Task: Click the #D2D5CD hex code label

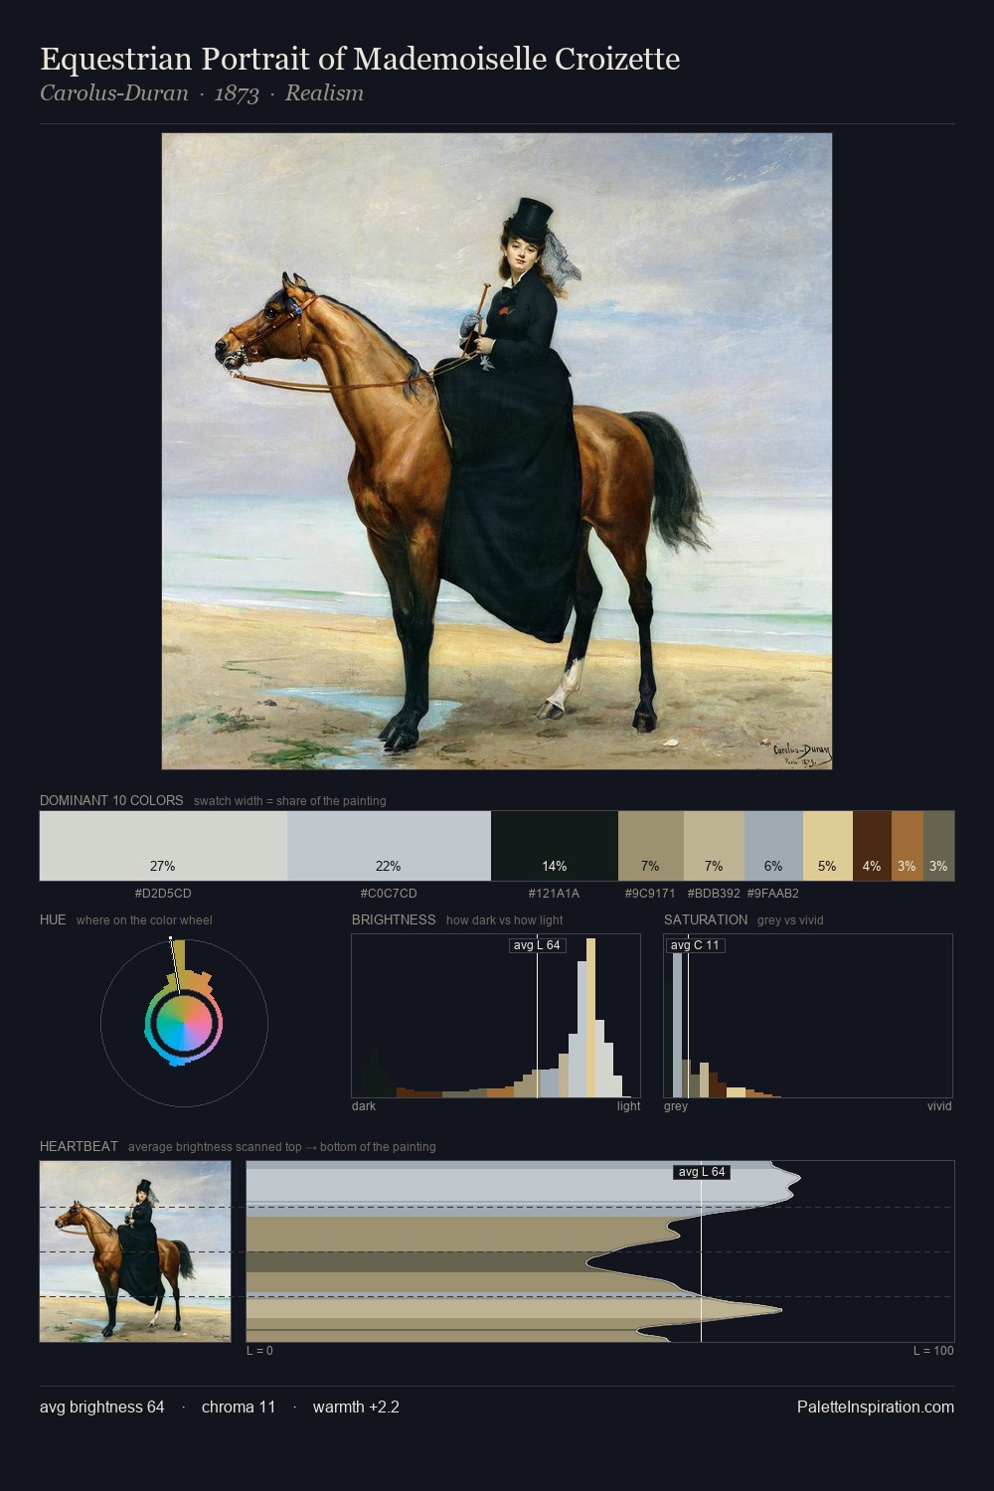Action: pyautogui.click(x=163, y=894)
